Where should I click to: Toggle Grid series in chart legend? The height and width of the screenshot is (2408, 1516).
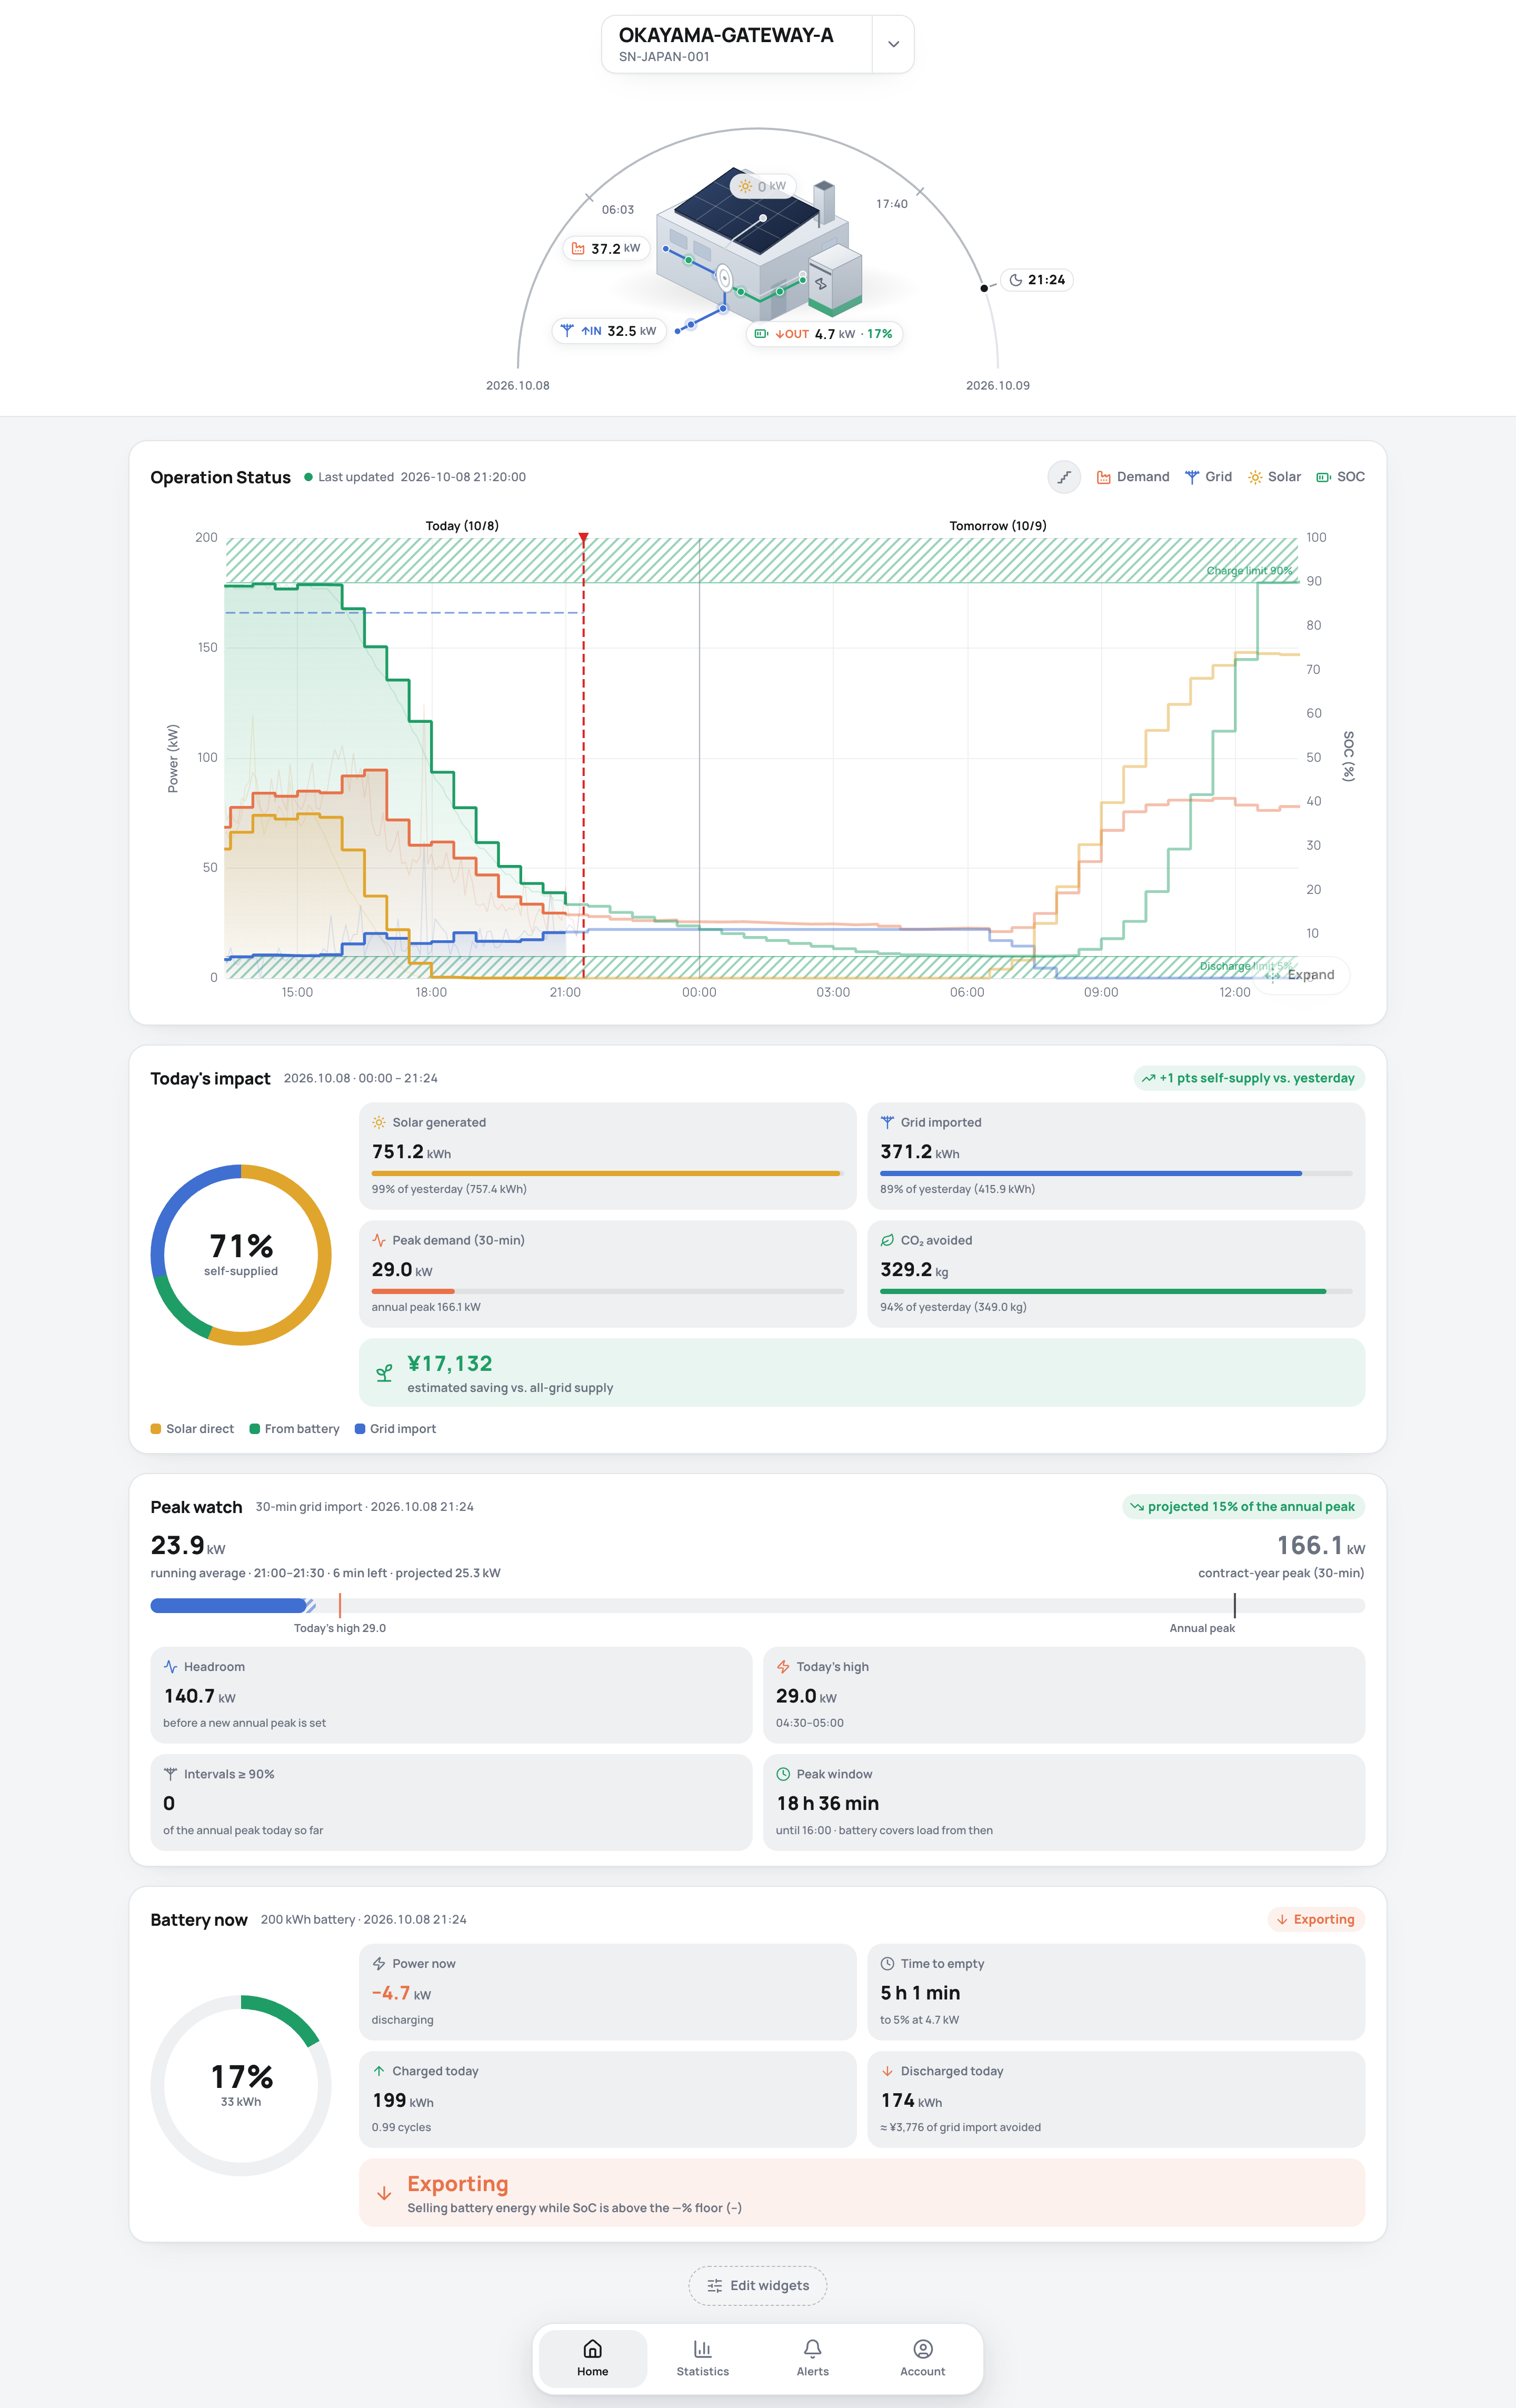1208,477
